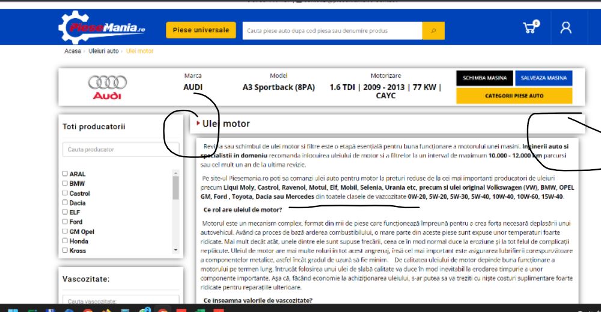Focus the parts search input field
The width and height of the screenshot is (601, 312).
[332, 31]
